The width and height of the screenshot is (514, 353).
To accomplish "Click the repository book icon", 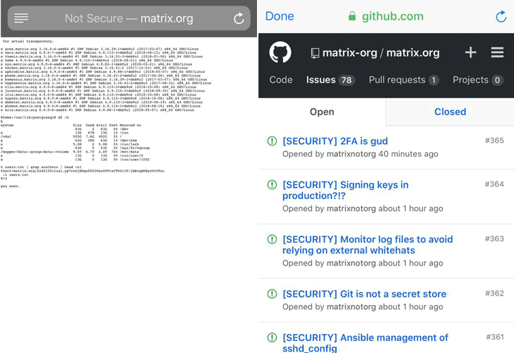I will (315, 53).
